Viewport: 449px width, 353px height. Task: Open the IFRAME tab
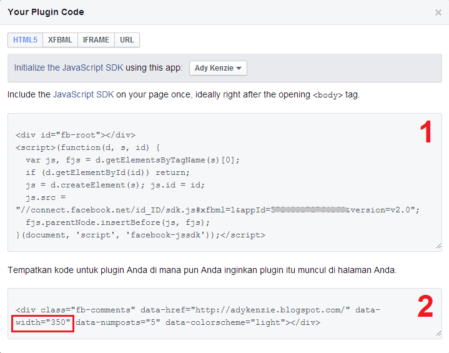point(96,40)
